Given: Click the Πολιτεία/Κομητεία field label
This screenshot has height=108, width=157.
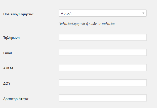Looking at the screenshot, I should tap(18, 14).
